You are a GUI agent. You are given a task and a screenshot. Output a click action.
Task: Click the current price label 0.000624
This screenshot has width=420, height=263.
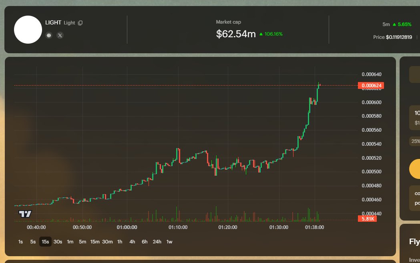coord(371,85)
